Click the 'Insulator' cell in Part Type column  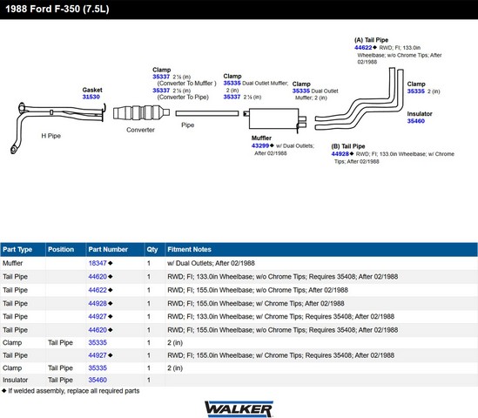click(x=16, y=380)
